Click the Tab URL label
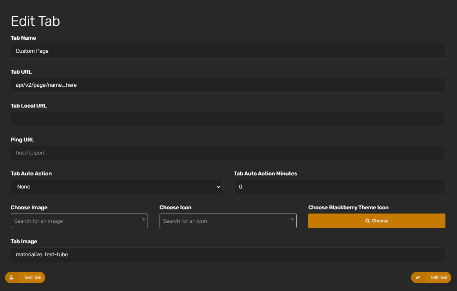Image resolution: width=457 pixels, height=291 pixels. click(x=21, y=72)
